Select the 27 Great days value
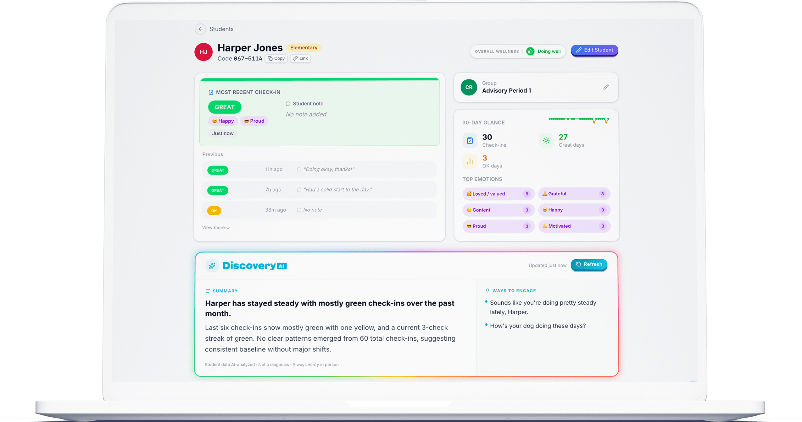The width and height of the screenshot is (802, 422). coord(563,137)
